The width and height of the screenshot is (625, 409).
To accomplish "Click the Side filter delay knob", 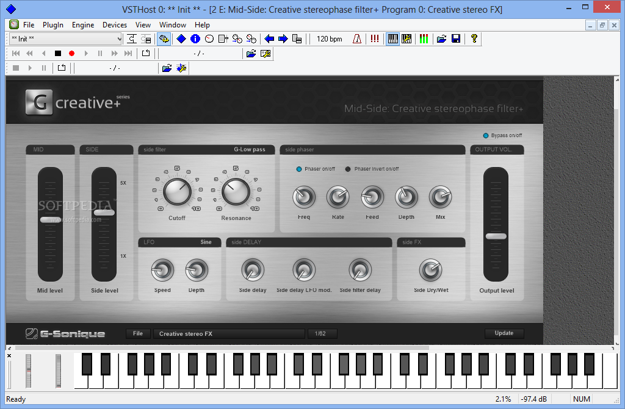I will (x=360, y=271).
